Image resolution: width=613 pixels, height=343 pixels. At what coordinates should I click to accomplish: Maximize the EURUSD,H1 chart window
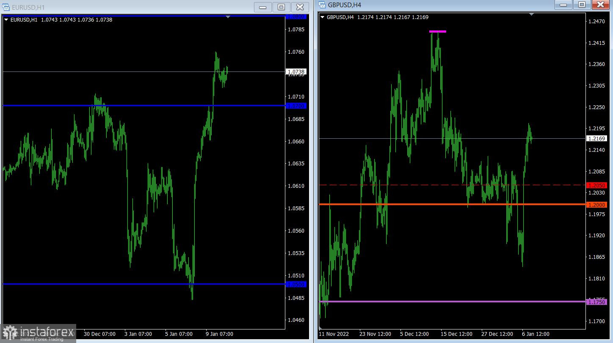(282, 7)
